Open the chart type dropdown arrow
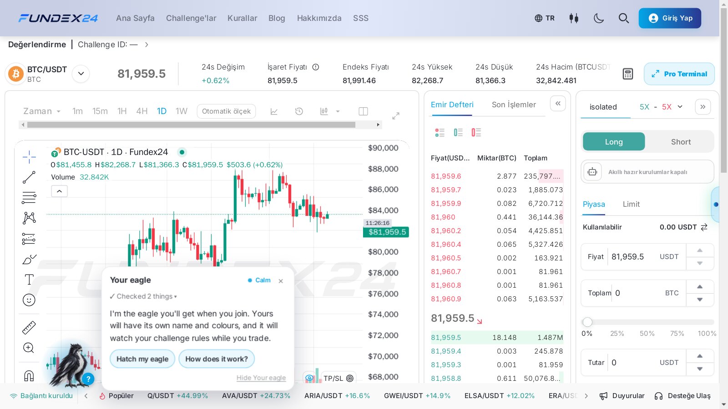Screen dimensions: 728x409 pyautogui.click(x=338, y=111)
